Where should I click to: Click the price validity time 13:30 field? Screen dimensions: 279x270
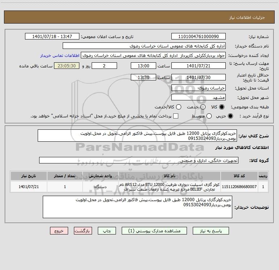coord(143,77)
